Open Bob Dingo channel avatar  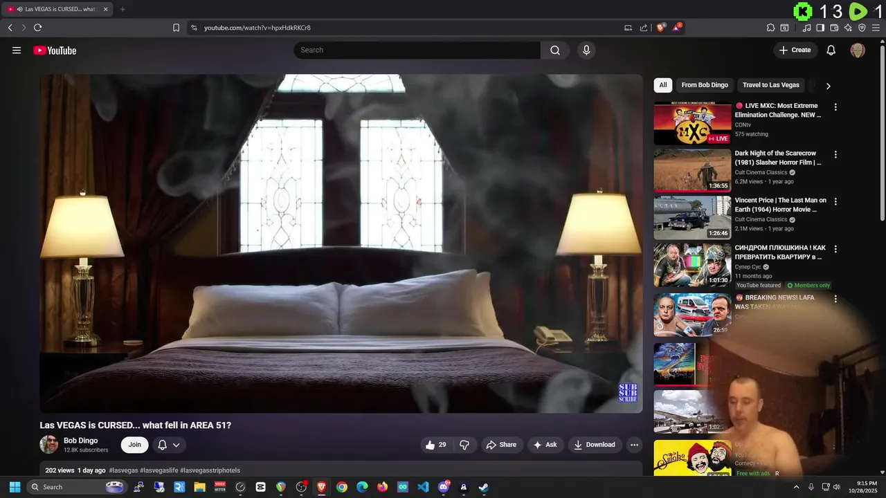click(49, 445)
